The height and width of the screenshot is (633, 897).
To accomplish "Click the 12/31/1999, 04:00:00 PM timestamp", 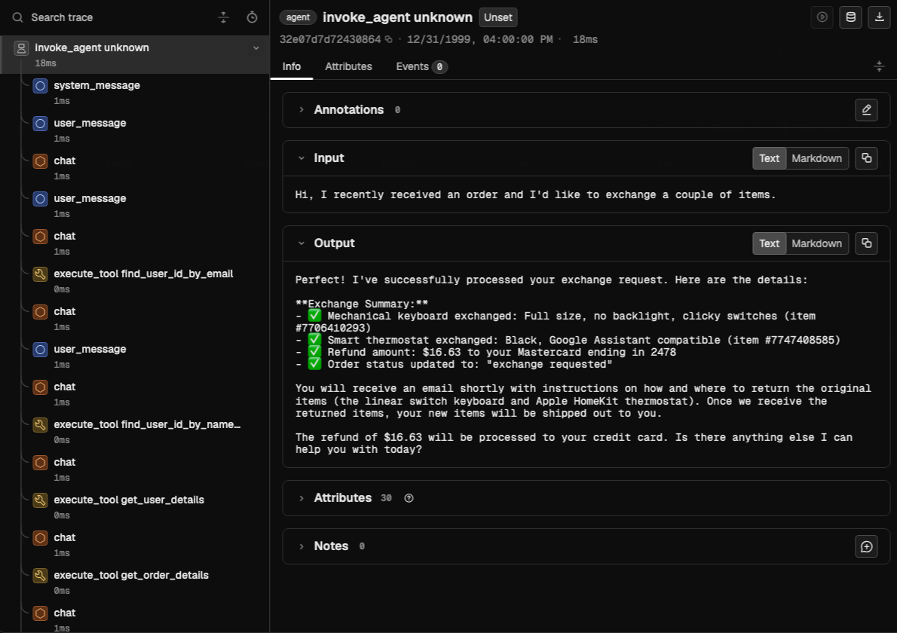I will [479, 39].
